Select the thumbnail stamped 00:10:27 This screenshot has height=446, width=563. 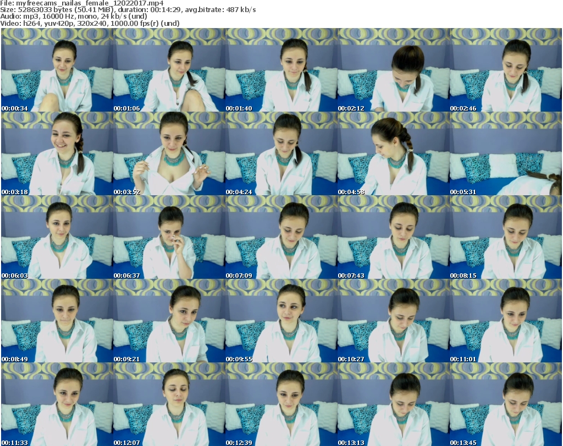pyautogui.click(x=394, y=321)
